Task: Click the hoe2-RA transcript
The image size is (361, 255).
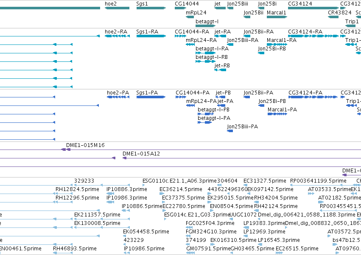Action: (x=117, y=36)
